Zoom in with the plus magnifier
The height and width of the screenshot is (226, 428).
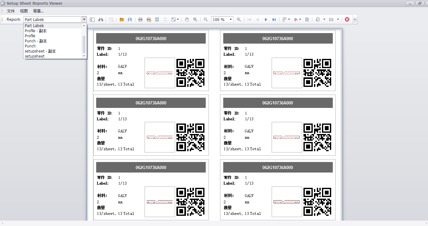(x=239, y=19)
